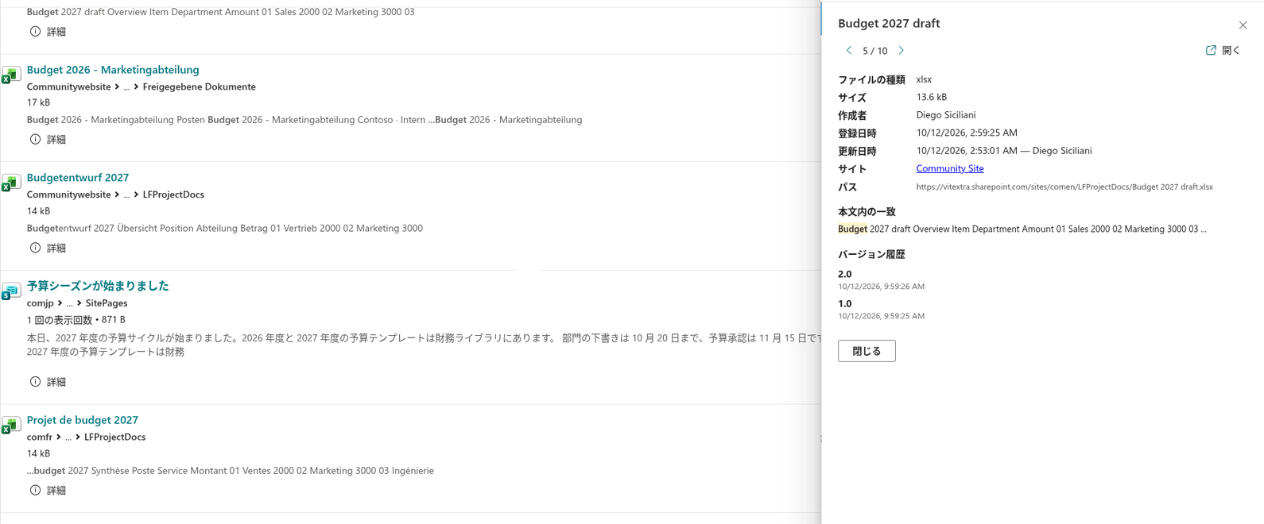Click registered date 10/12/2026, 2:59:25 AM
The height and width of the screenshot is (524, 1264).
[967, 133]
